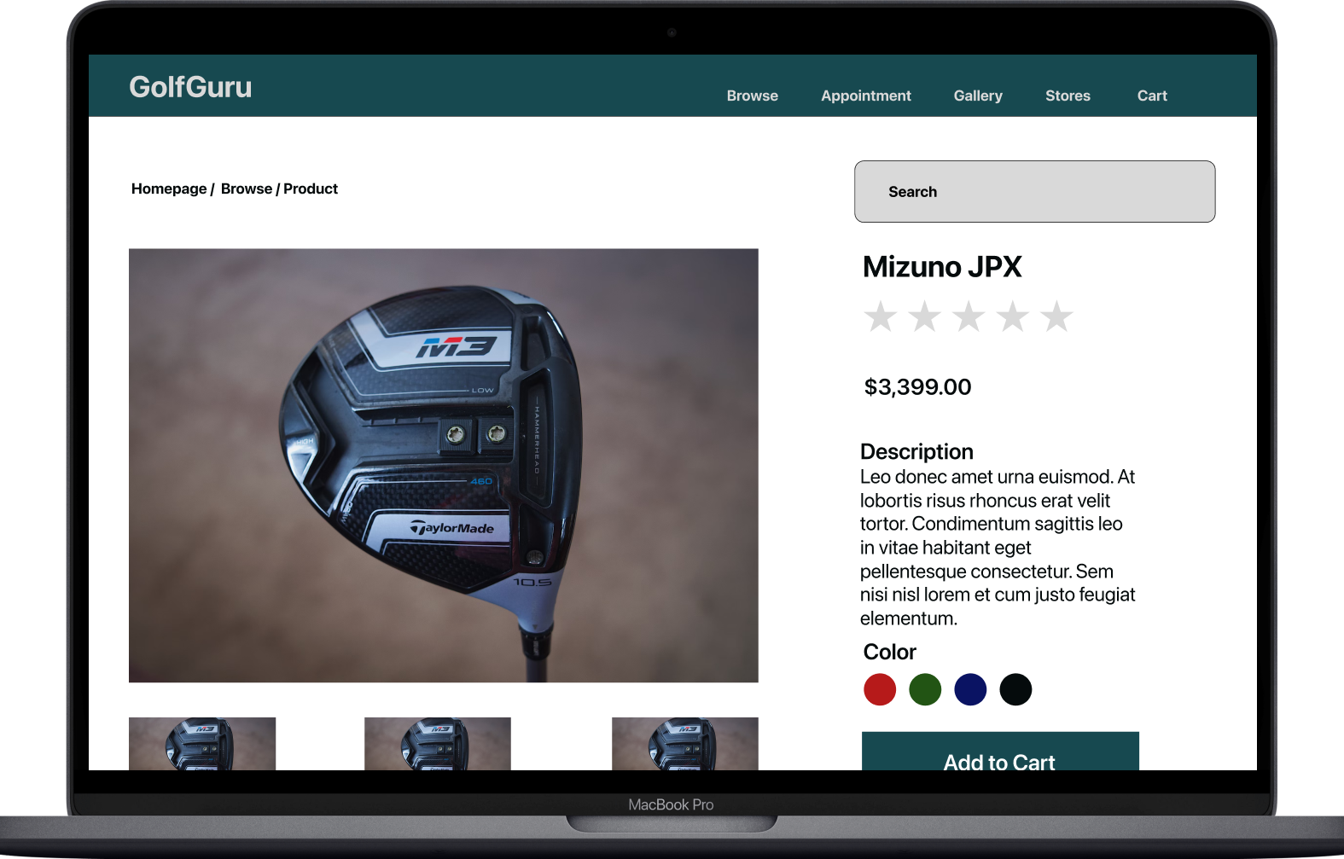
Task: Select the red color swatch
Action: [x=880, y=689]
